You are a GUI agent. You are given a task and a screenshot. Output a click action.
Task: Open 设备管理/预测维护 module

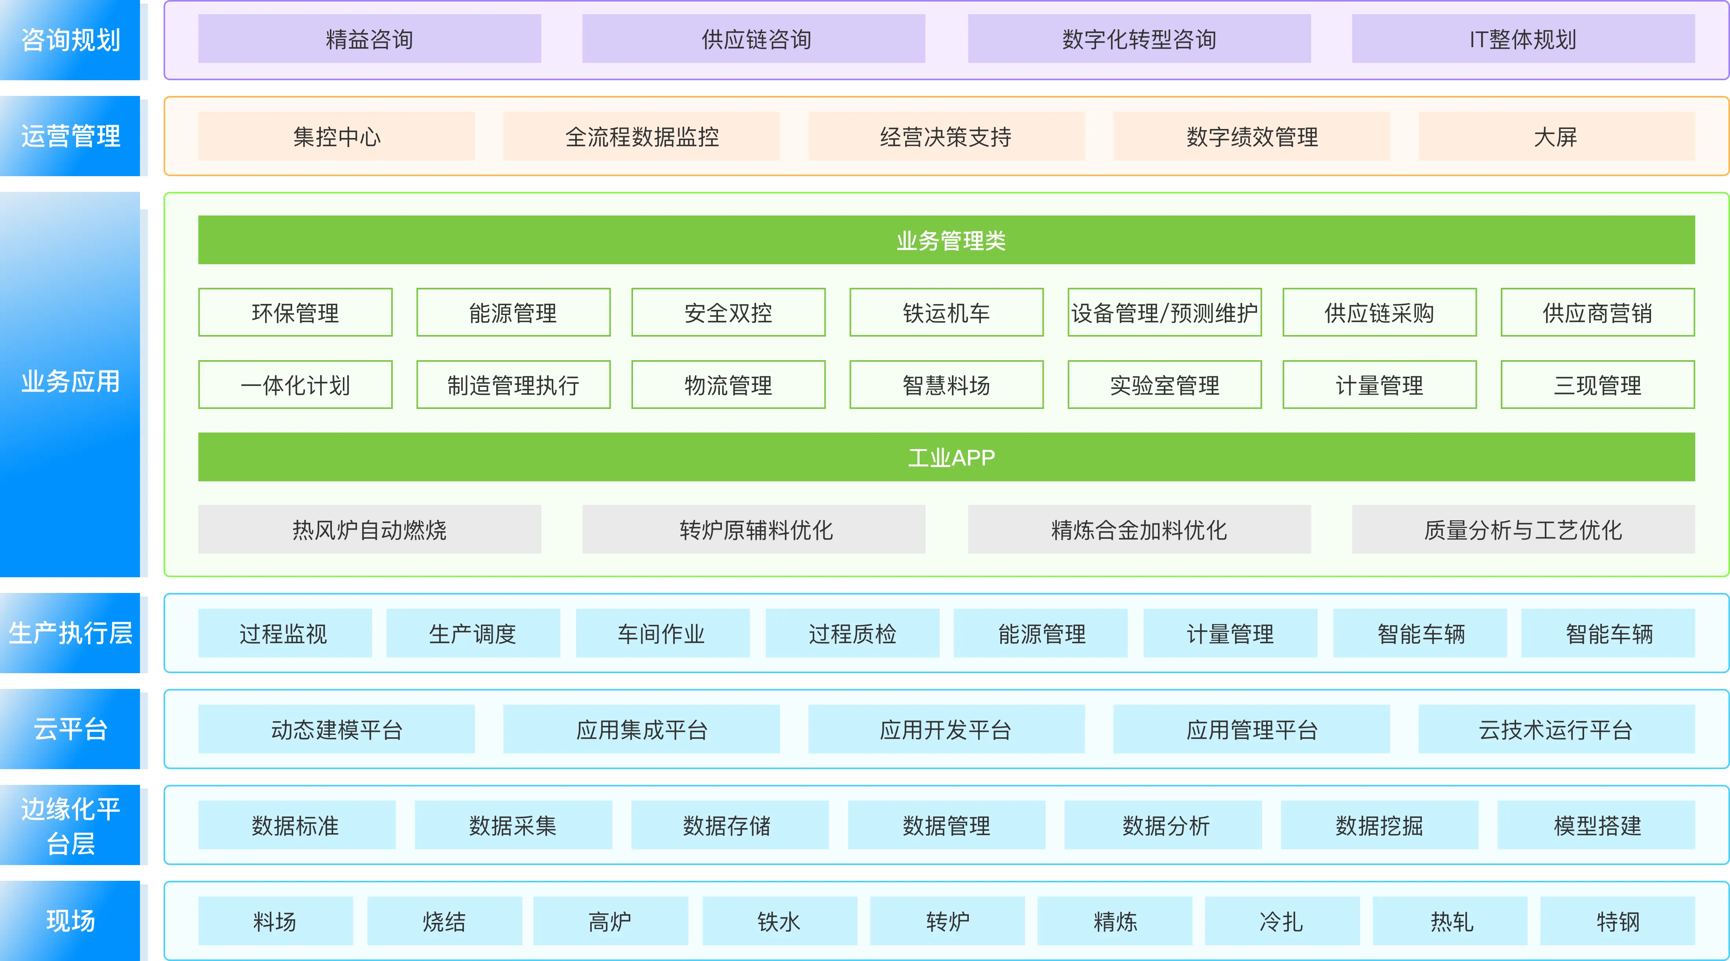click(x=1164, y=313)
